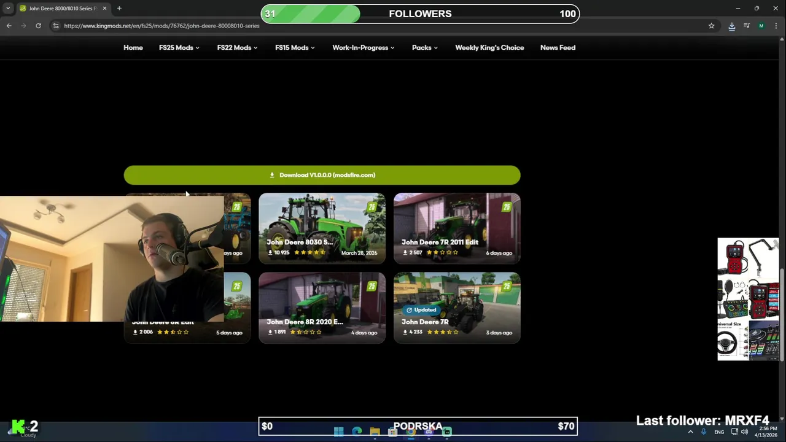Open the media controls icon in toolbar
The height and width of the screenshot is (442, 786).
747,26
